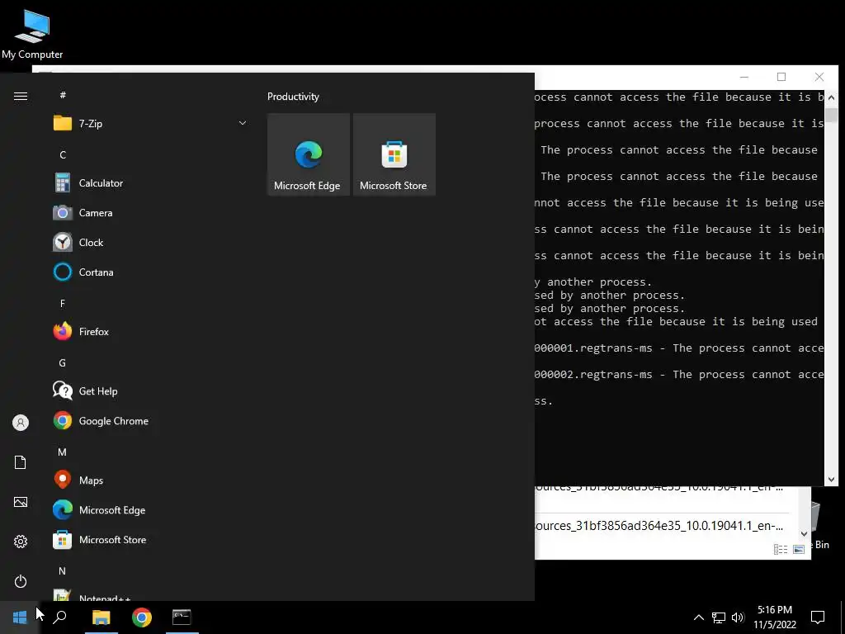The image size is (845, 634).
Task: Click the down arrow of the file list scrollbar
Action: coord(804,534)
